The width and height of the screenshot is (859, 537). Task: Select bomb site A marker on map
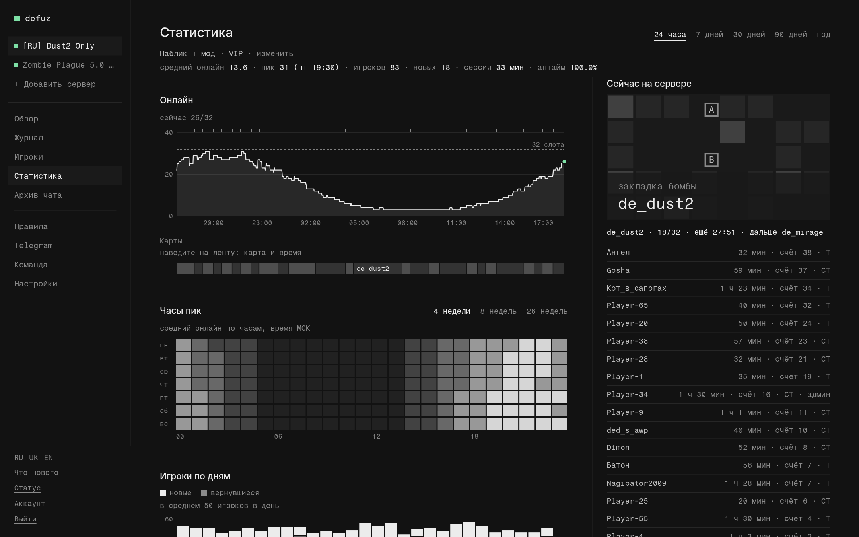711,110
